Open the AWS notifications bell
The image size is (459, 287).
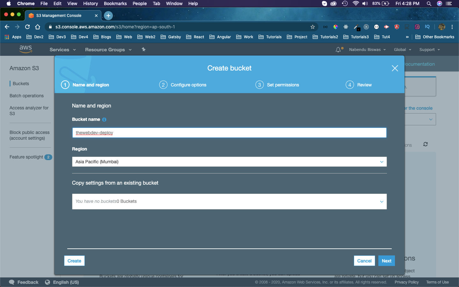(338, 50)
